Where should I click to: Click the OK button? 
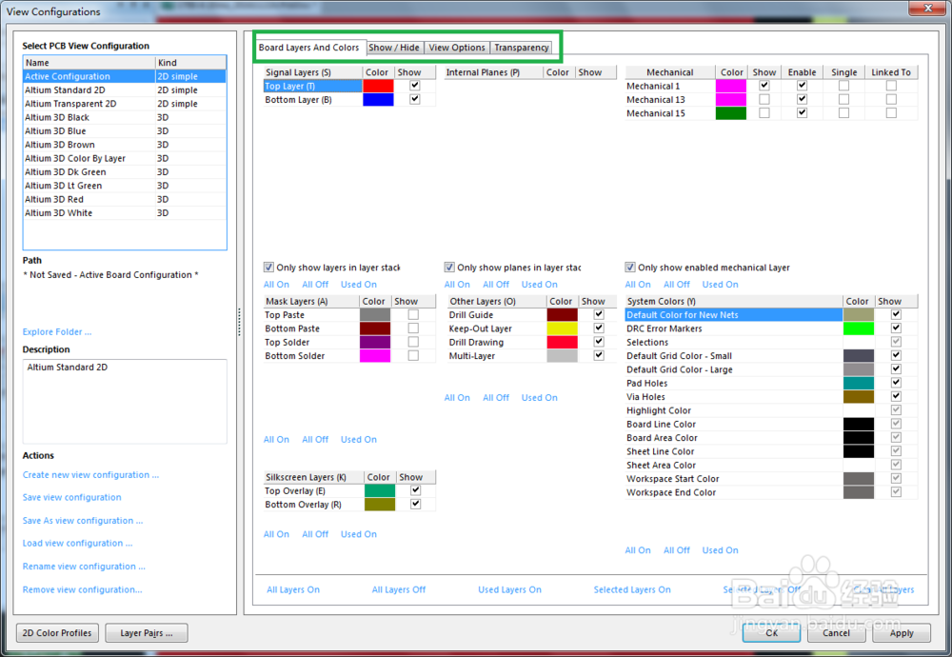coord(771,632)
